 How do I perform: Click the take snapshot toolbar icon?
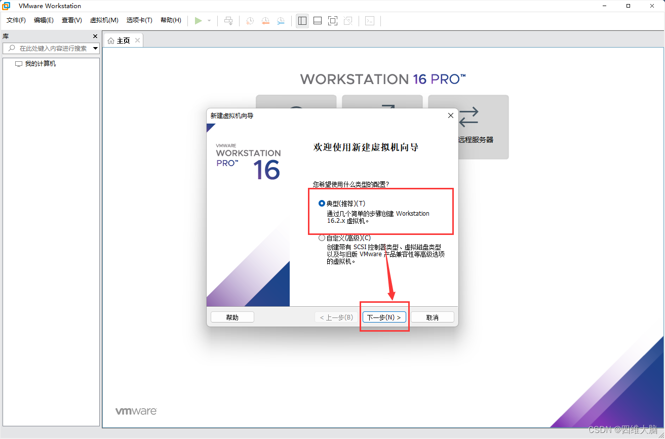tap(250, 21)
